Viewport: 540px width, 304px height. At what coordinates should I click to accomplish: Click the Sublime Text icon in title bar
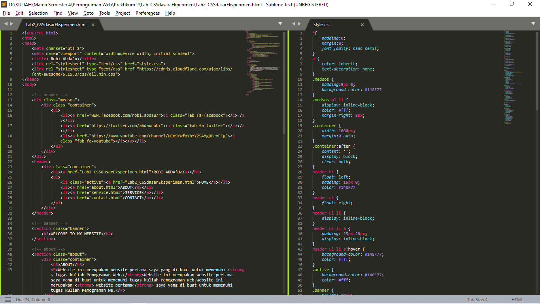click(5, 4)
